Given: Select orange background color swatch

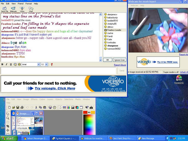Looking at the screenshot, I should 93,112.
